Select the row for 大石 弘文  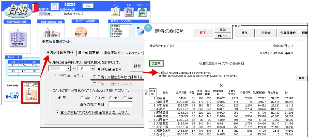pyautogui.click(x=221, y=123)
